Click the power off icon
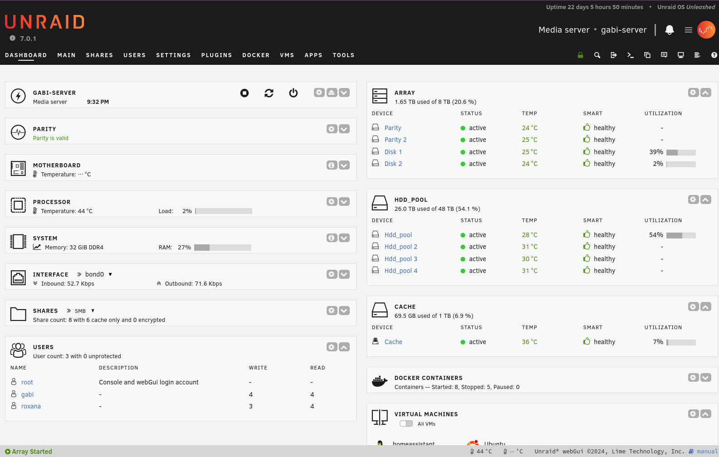The height and width of the screenshot is (457, 719). point(293,93)
